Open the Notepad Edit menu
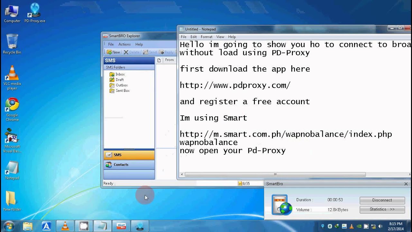 (x=193, y=37)
